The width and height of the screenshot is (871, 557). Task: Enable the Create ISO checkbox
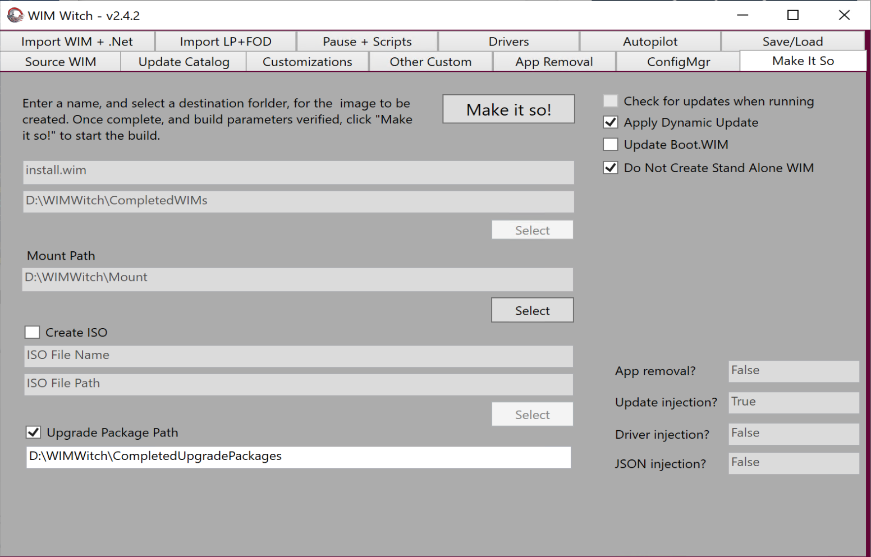tap(33, 333)
